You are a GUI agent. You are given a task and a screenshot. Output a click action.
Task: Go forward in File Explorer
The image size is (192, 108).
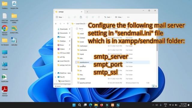point(60,24)
